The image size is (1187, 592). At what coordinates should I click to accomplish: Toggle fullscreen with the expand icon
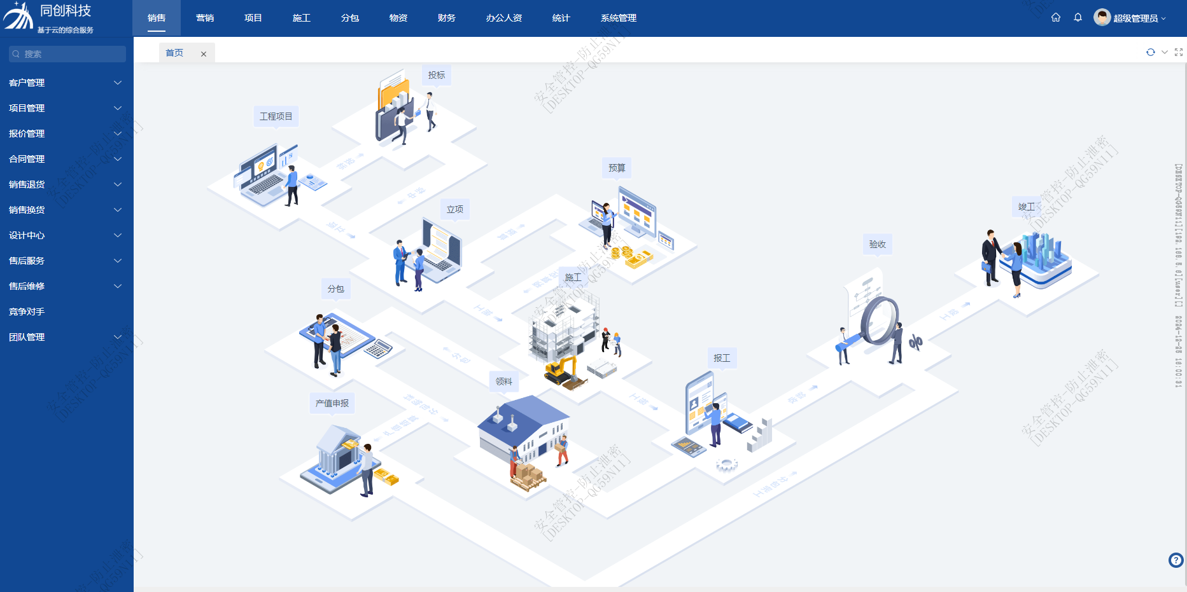(x=1179, y=52)
